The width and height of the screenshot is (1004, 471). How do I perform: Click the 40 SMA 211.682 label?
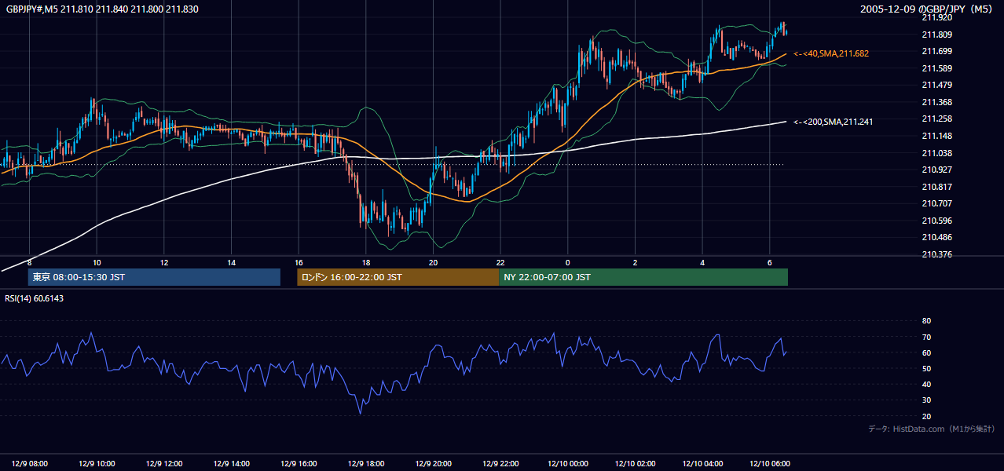tap(831, 53)
